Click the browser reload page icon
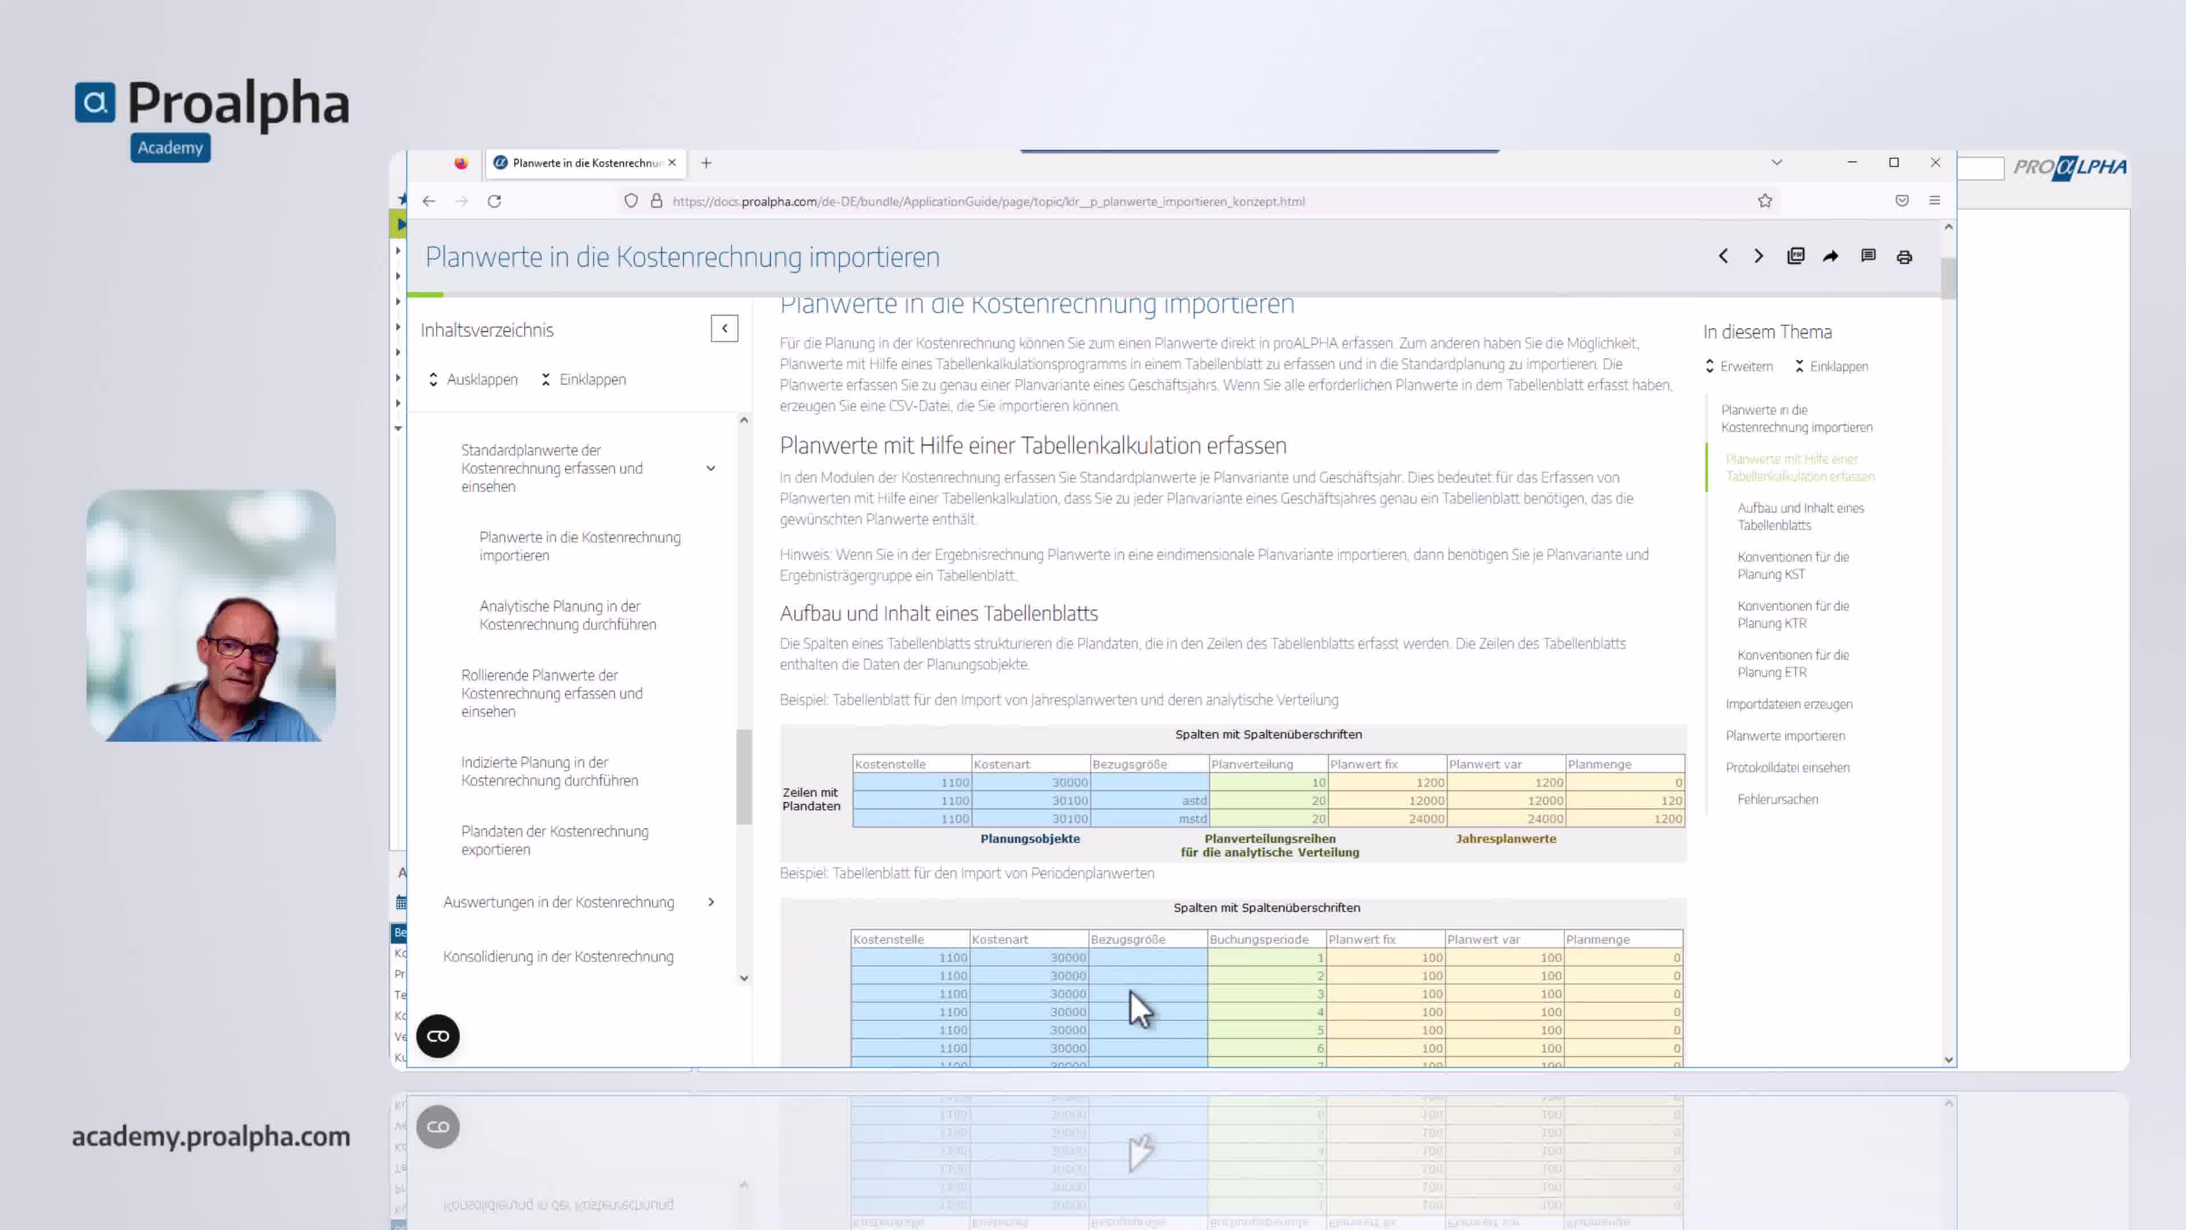This screenshot has height=1230, width=2186. click(x=494, y=201)
